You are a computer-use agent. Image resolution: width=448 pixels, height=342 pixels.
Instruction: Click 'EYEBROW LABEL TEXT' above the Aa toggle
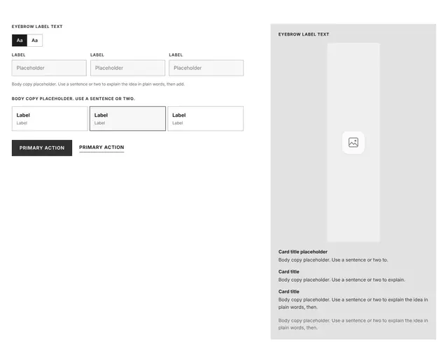[x=37, y=27]
